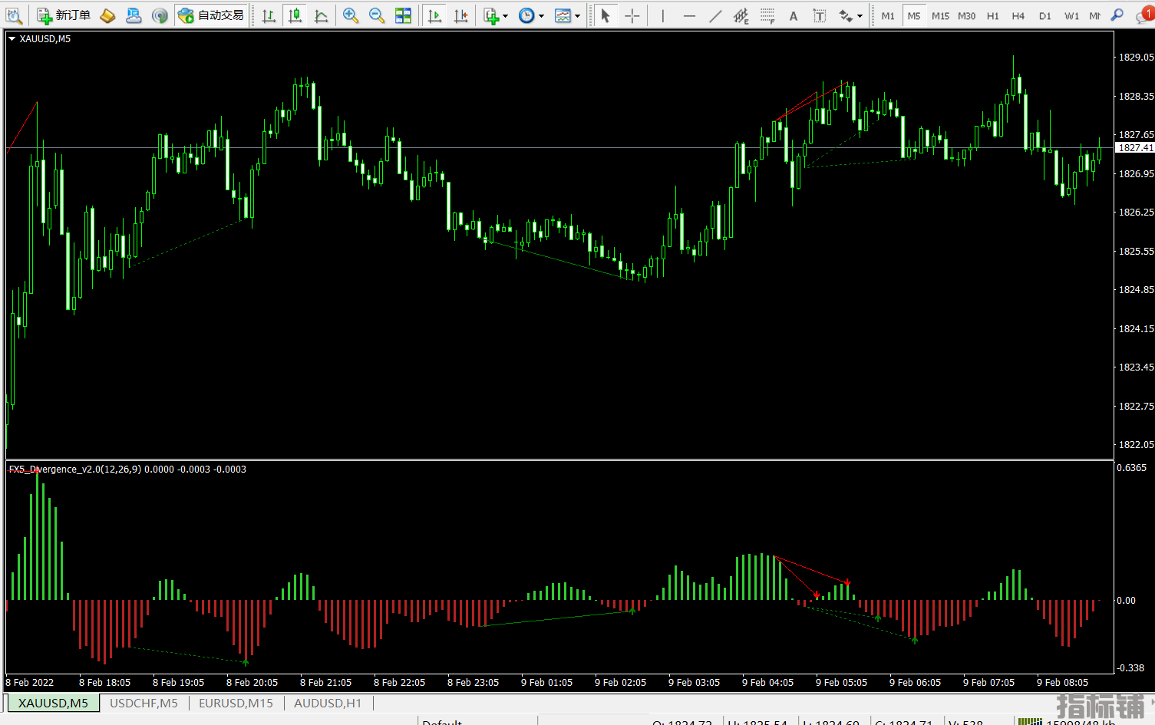Image resolution: width=1155 pixels, height=725 pixels.
Task: Switch to candlestick chart display
Action: (x=295, y=15)
